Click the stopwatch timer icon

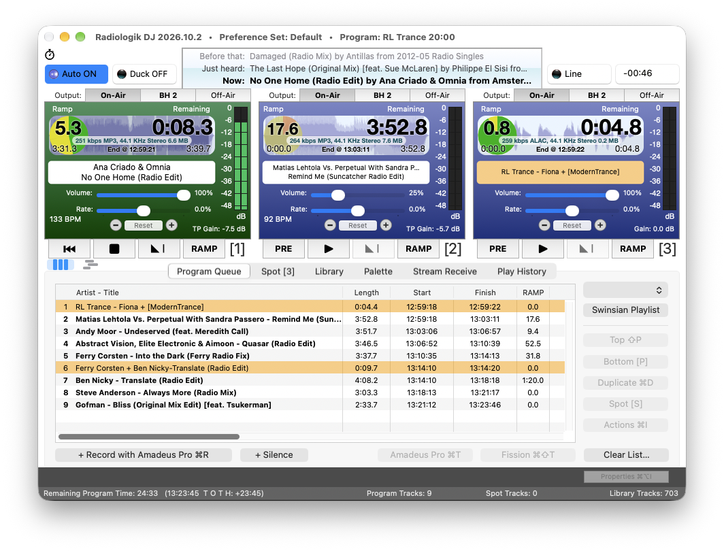click(50, 55)
